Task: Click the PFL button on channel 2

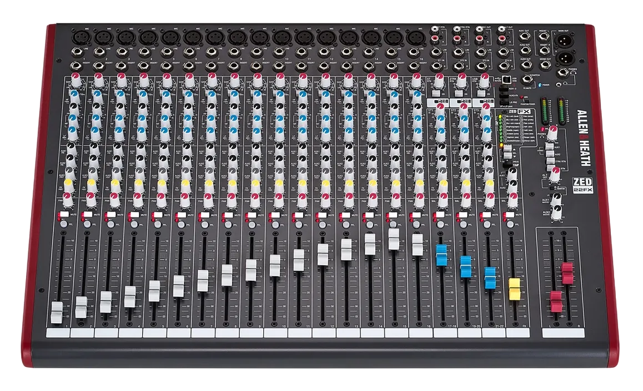Action: coord(87,225)
